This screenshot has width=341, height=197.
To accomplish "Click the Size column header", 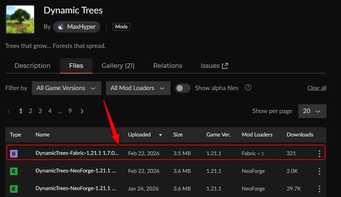I will tap(178, 135).
